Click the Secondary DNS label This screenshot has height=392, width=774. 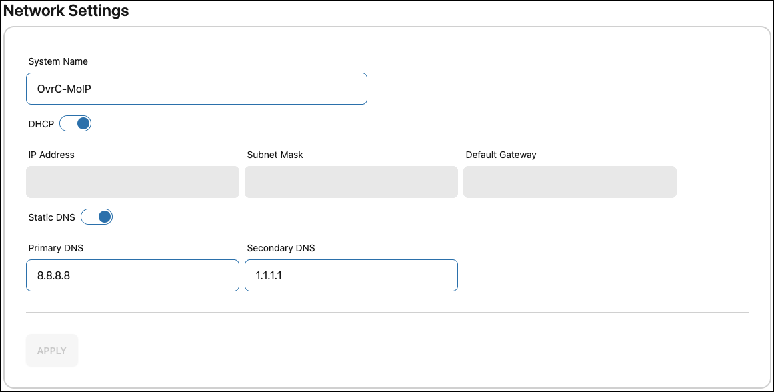281,248
